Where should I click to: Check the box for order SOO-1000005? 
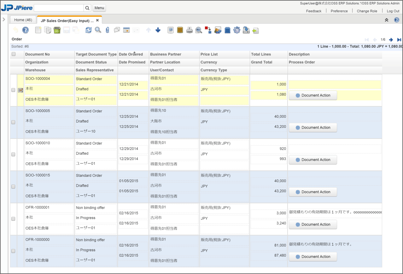[13, 122]
